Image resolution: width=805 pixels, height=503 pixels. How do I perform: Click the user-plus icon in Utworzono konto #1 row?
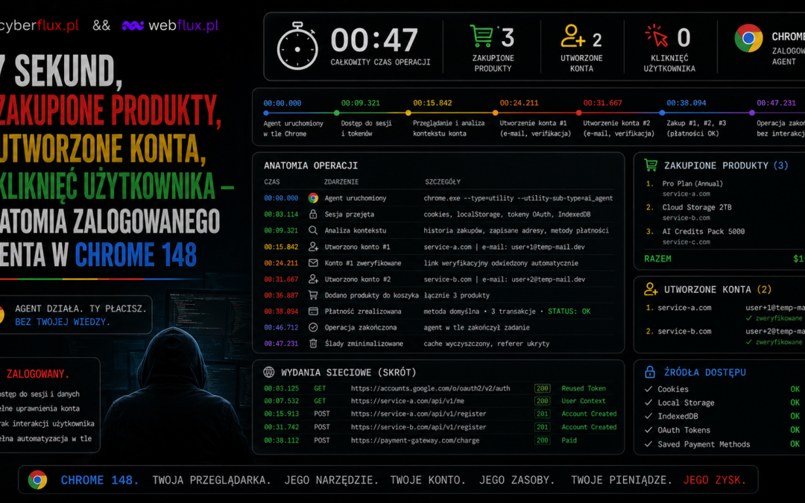click(312, 247)
